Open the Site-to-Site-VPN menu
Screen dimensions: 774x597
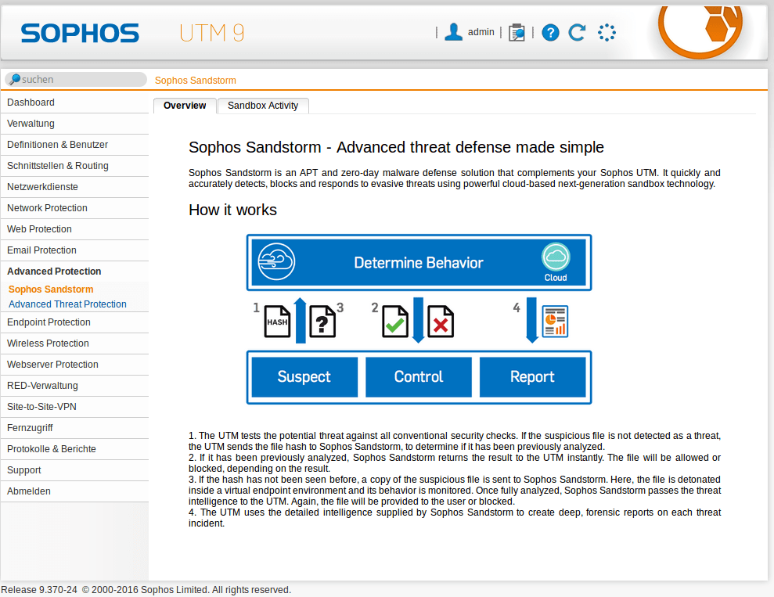click(x=41, y=407)
